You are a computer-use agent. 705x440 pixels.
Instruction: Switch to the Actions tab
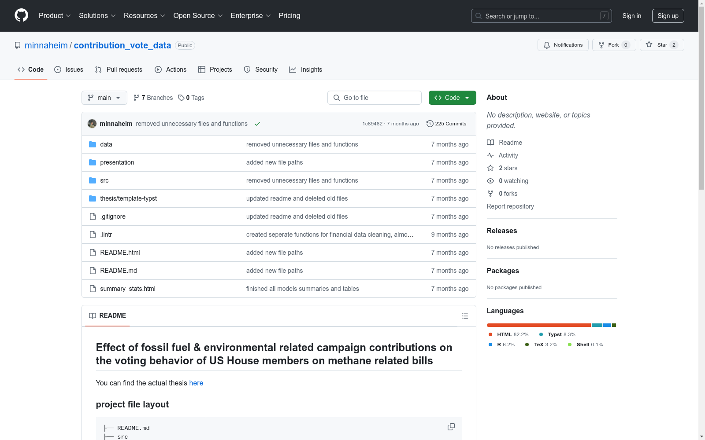tap(171, 70)
